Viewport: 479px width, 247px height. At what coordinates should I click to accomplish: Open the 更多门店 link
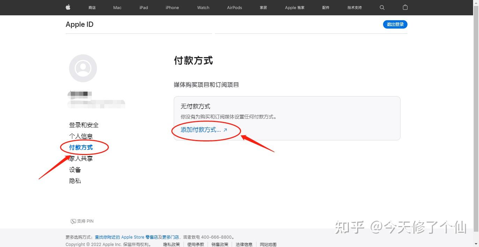(x=171, y=237)
